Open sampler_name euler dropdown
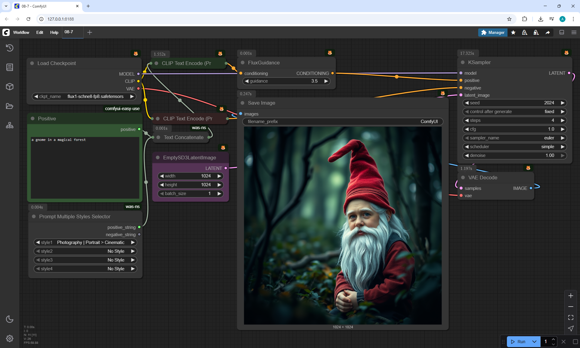Viewport: 580px width, 348px height. coord(514,138)
